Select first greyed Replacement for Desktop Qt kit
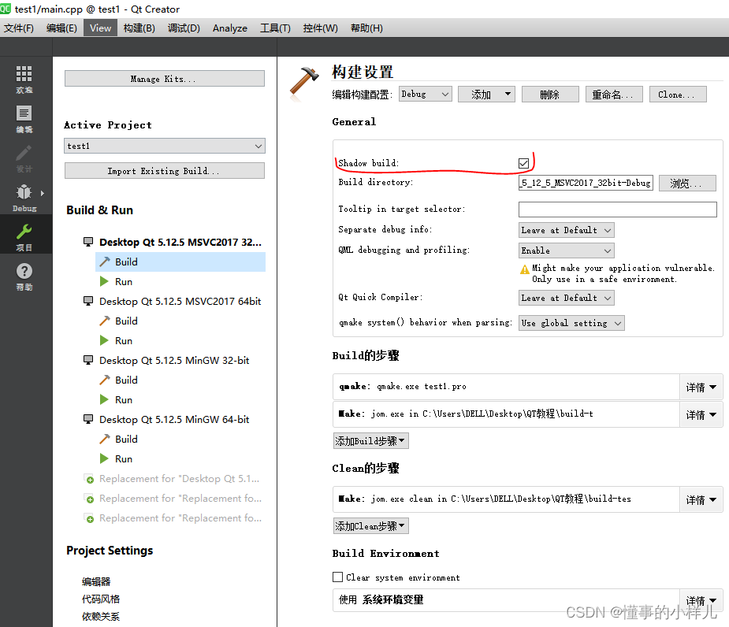 (x=180, y=479)
